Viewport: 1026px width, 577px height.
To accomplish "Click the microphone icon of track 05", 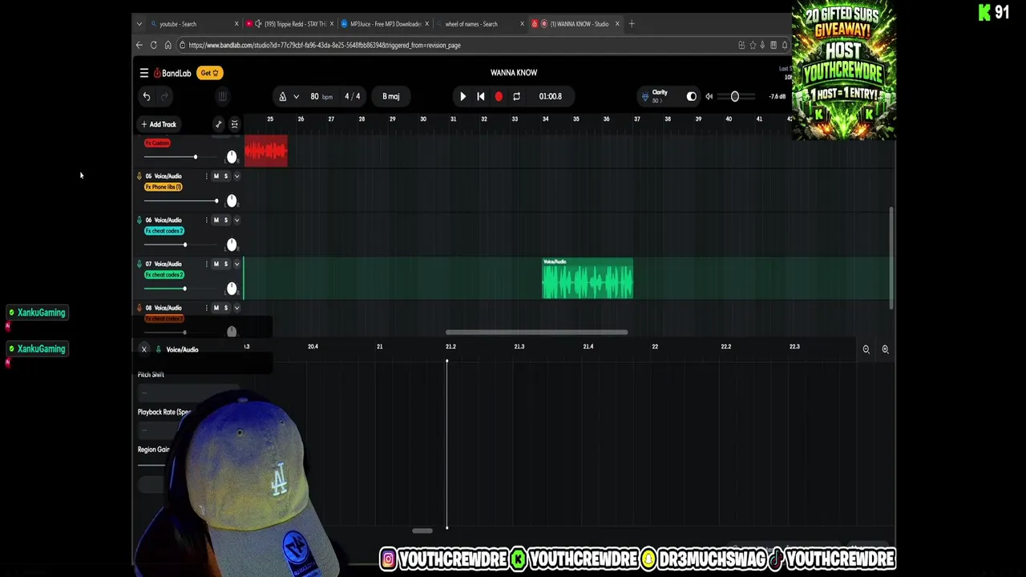I will click(x=139, y=176).
